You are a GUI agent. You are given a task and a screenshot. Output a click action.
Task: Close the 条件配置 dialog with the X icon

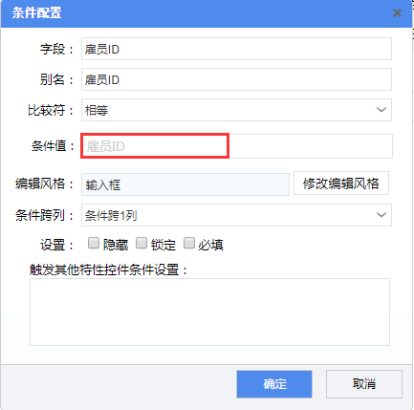(397, 13)
